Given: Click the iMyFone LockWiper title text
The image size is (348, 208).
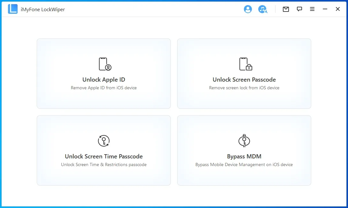Looking at the screenshot, I should pos(43,9).
